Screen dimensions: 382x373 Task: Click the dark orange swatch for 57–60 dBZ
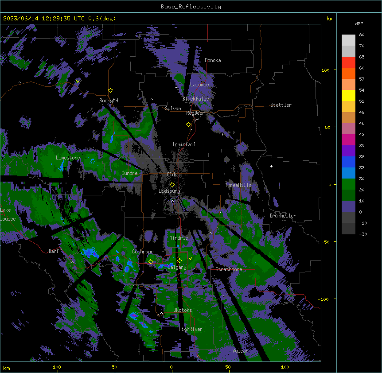[x=348, y=73]
